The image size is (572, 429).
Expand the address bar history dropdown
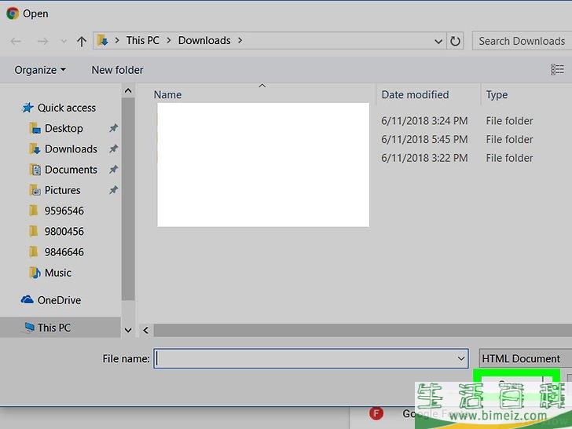tap(438, 41)
